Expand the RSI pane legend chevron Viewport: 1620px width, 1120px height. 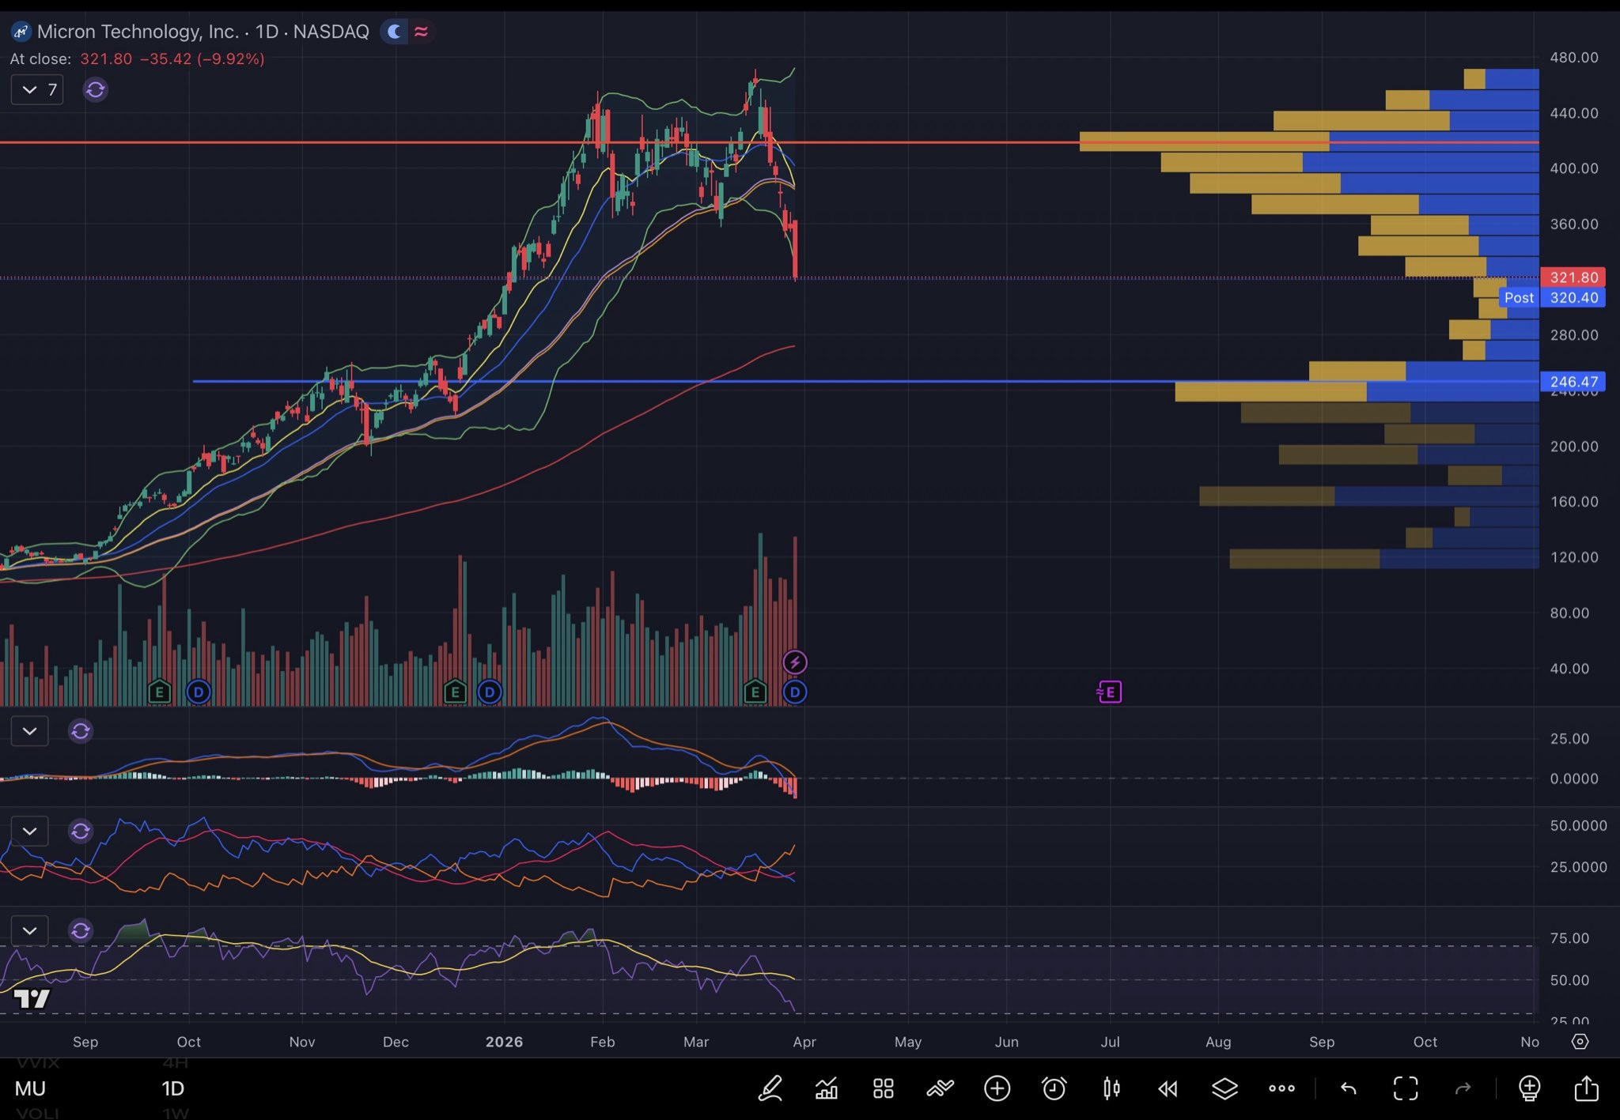(x=29, y=930)
